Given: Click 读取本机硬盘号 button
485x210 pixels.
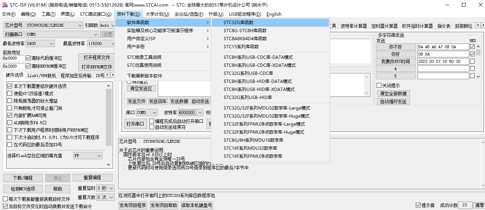Looking at the screenshot, I should point(197,206).
